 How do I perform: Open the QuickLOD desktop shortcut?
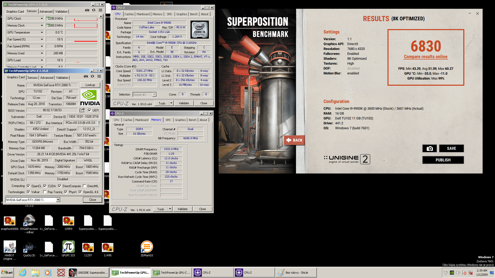(x=29, y=249)
